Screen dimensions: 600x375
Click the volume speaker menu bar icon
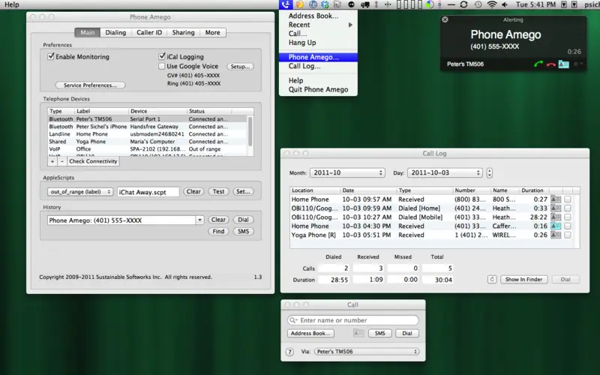coord(505,4)
